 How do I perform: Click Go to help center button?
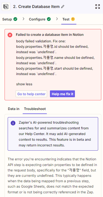pos(31,94)
